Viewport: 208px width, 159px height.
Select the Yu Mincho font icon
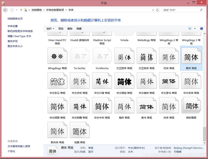pyautogui.click(x=102, y=56)
